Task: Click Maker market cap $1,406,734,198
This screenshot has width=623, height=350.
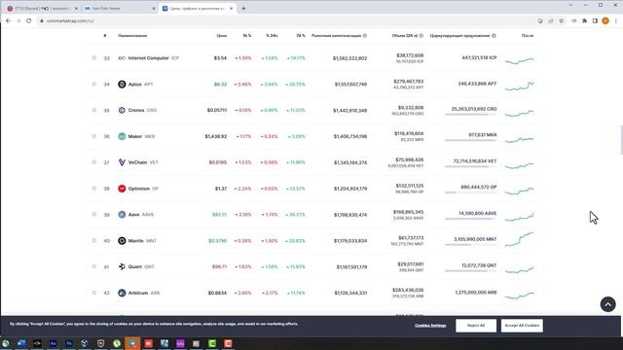Action: point(350,136)
